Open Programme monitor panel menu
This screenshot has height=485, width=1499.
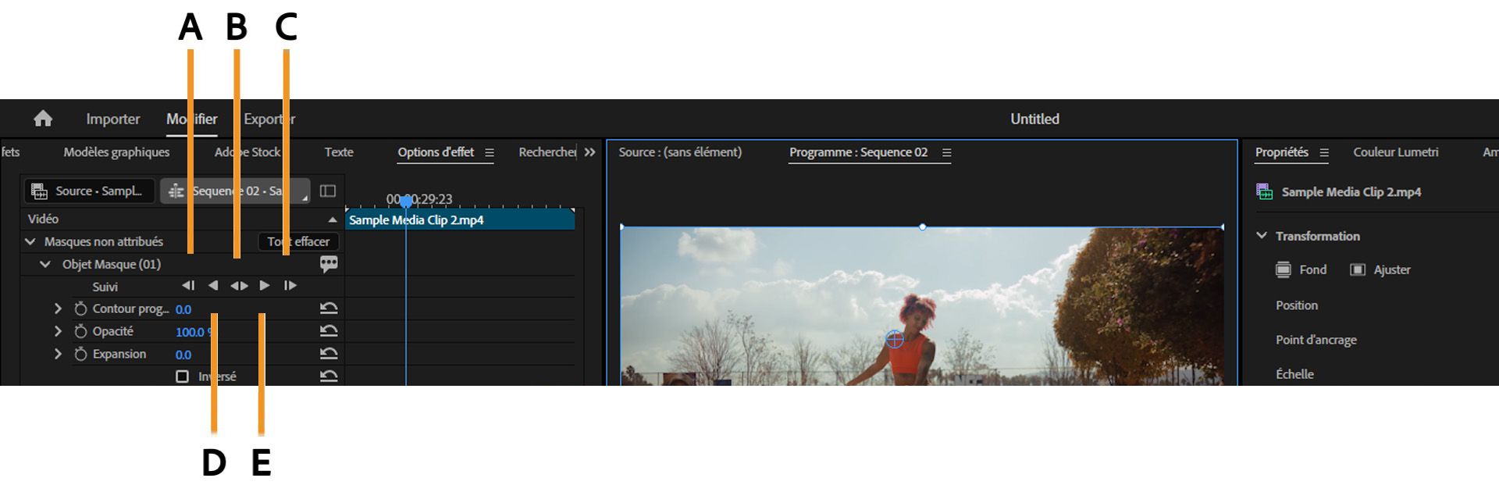coord(946,152)
